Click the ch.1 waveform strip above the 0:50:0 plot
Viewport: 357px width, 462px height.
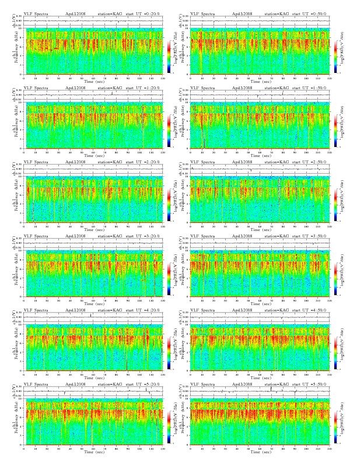(x=260, y=21)
